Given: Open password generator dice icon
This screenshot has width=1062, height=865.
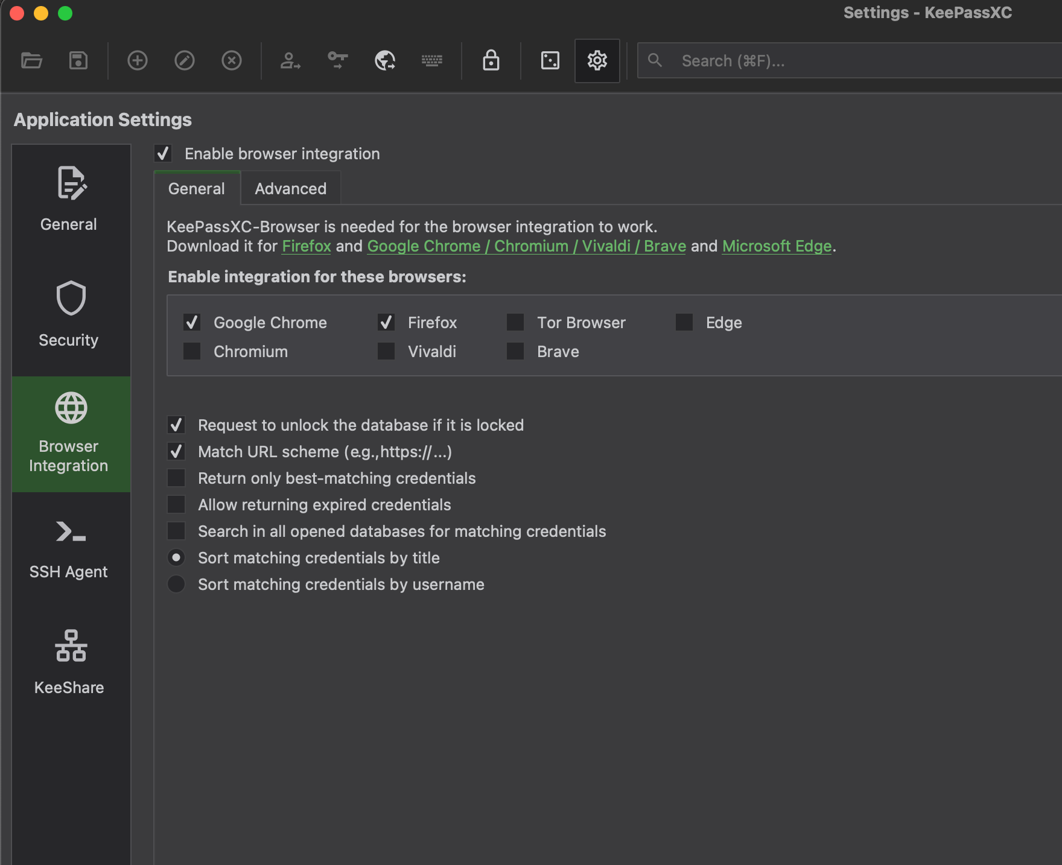Looking at the screenshot, I should (550, 61).
